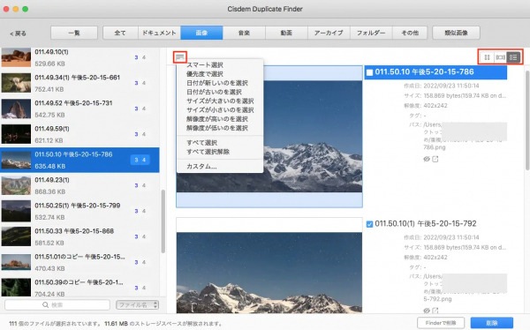This screenshot has width=530, height=330.
Task: Click open-external icon for 5-20-15-792 file
Action: 435,310
